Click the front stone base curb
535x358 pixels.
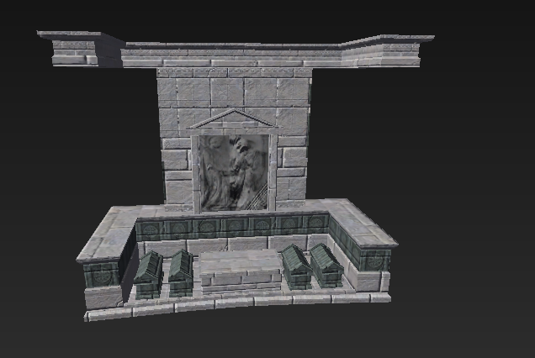(x=236, y=303)
